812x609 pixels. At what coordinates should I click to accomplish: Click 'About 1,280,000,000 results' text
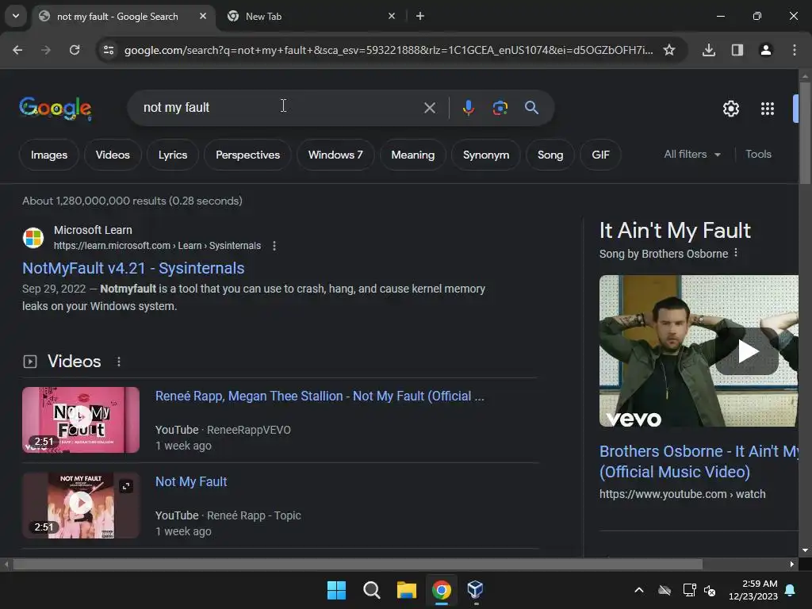coord(132,201)
